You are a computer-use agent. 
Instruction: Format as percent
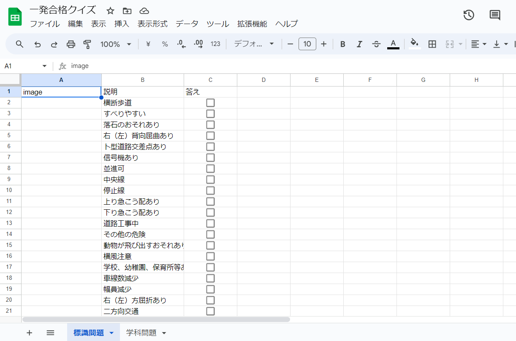[165, 44]
